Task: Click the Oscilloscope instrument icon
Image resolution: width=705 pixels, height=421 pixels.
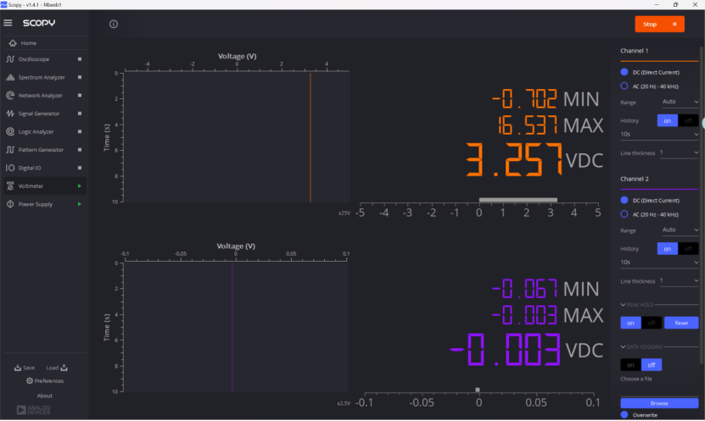Action: (x=10, y=59)
